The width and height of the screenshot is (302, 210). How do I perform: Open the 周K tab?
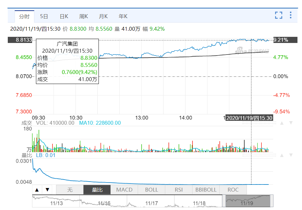pyautogui.click(x=84, y=16)
